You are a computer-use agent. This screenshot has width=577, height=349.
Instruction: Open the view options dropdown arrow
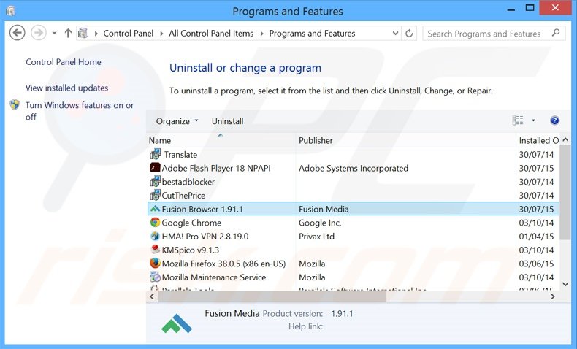click(x=533, y=120)
